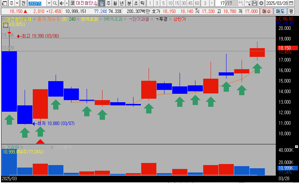Select the 1 interval button
The image size is (299, 183).
[x=150, y=3]
